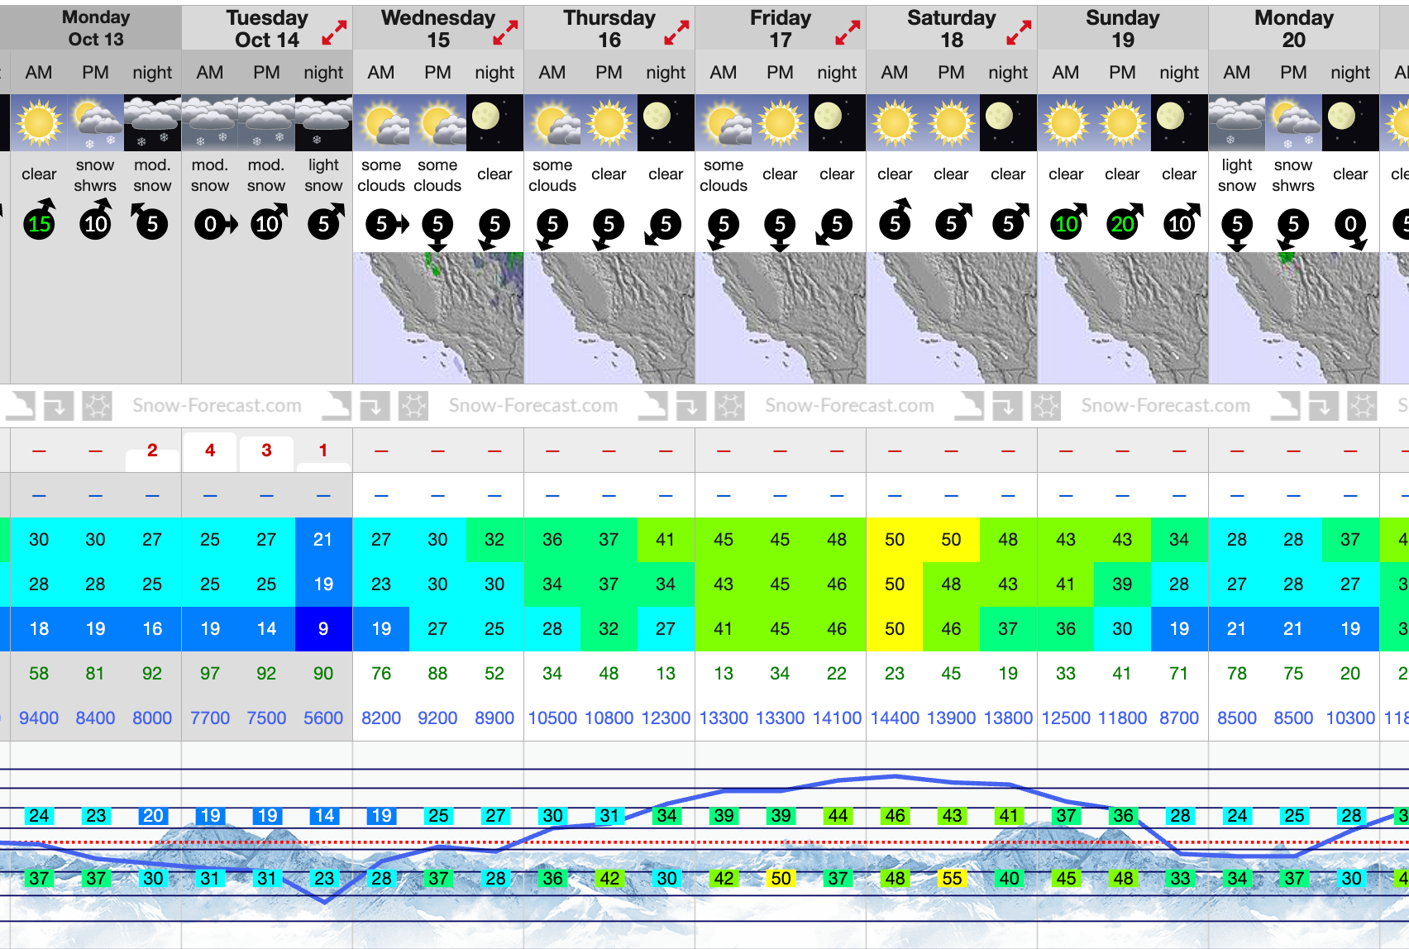Expand the Saturday 18 column red arrows
Screen dimensions: 1409x949
point(1019,33)
